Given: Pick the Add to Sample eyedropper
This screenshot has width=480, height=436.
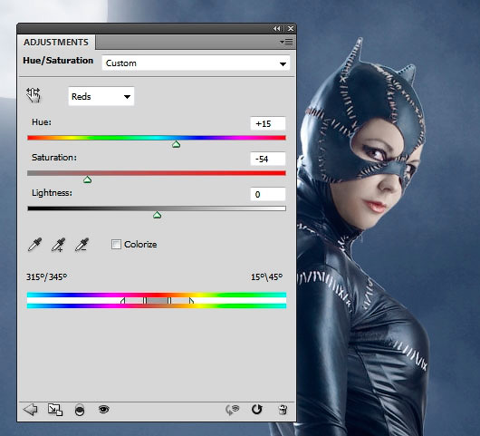Looking at the screenshot, I should (x=59, y=245).
